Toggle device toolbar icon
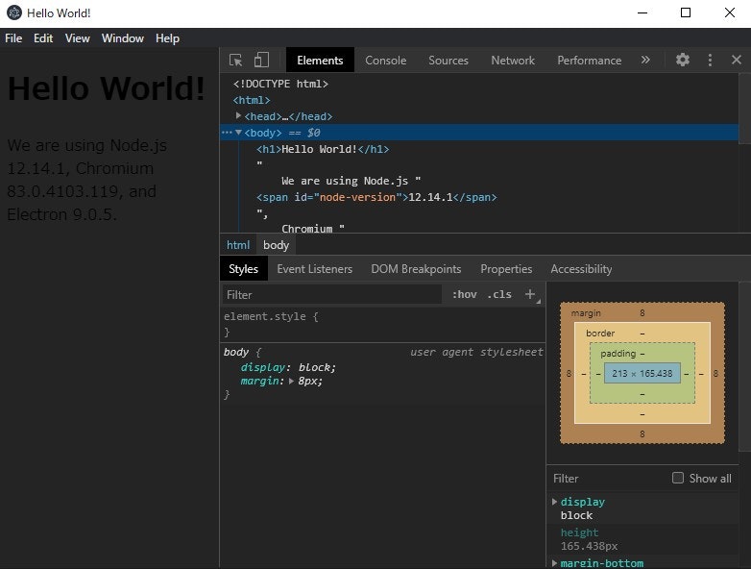751x569 pixels. click(x=261, y=60)
